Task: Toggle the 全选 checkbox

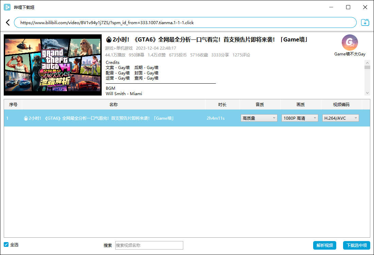Action: tap(6, 244)
